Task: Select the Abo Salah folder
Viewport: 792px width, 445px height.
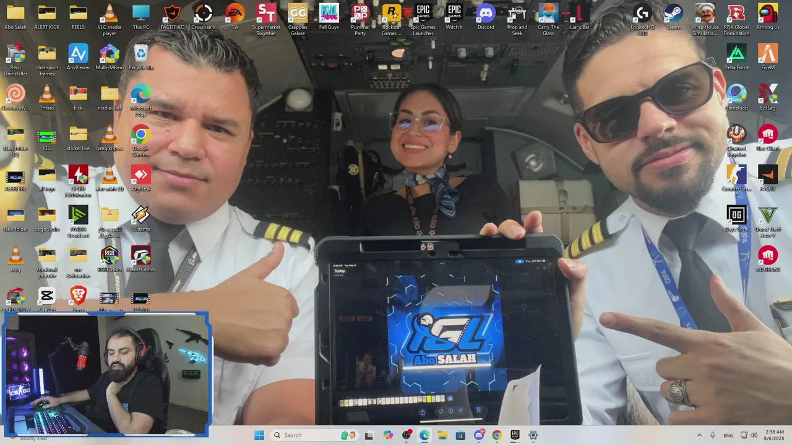Action: click(x=15, y=17)
